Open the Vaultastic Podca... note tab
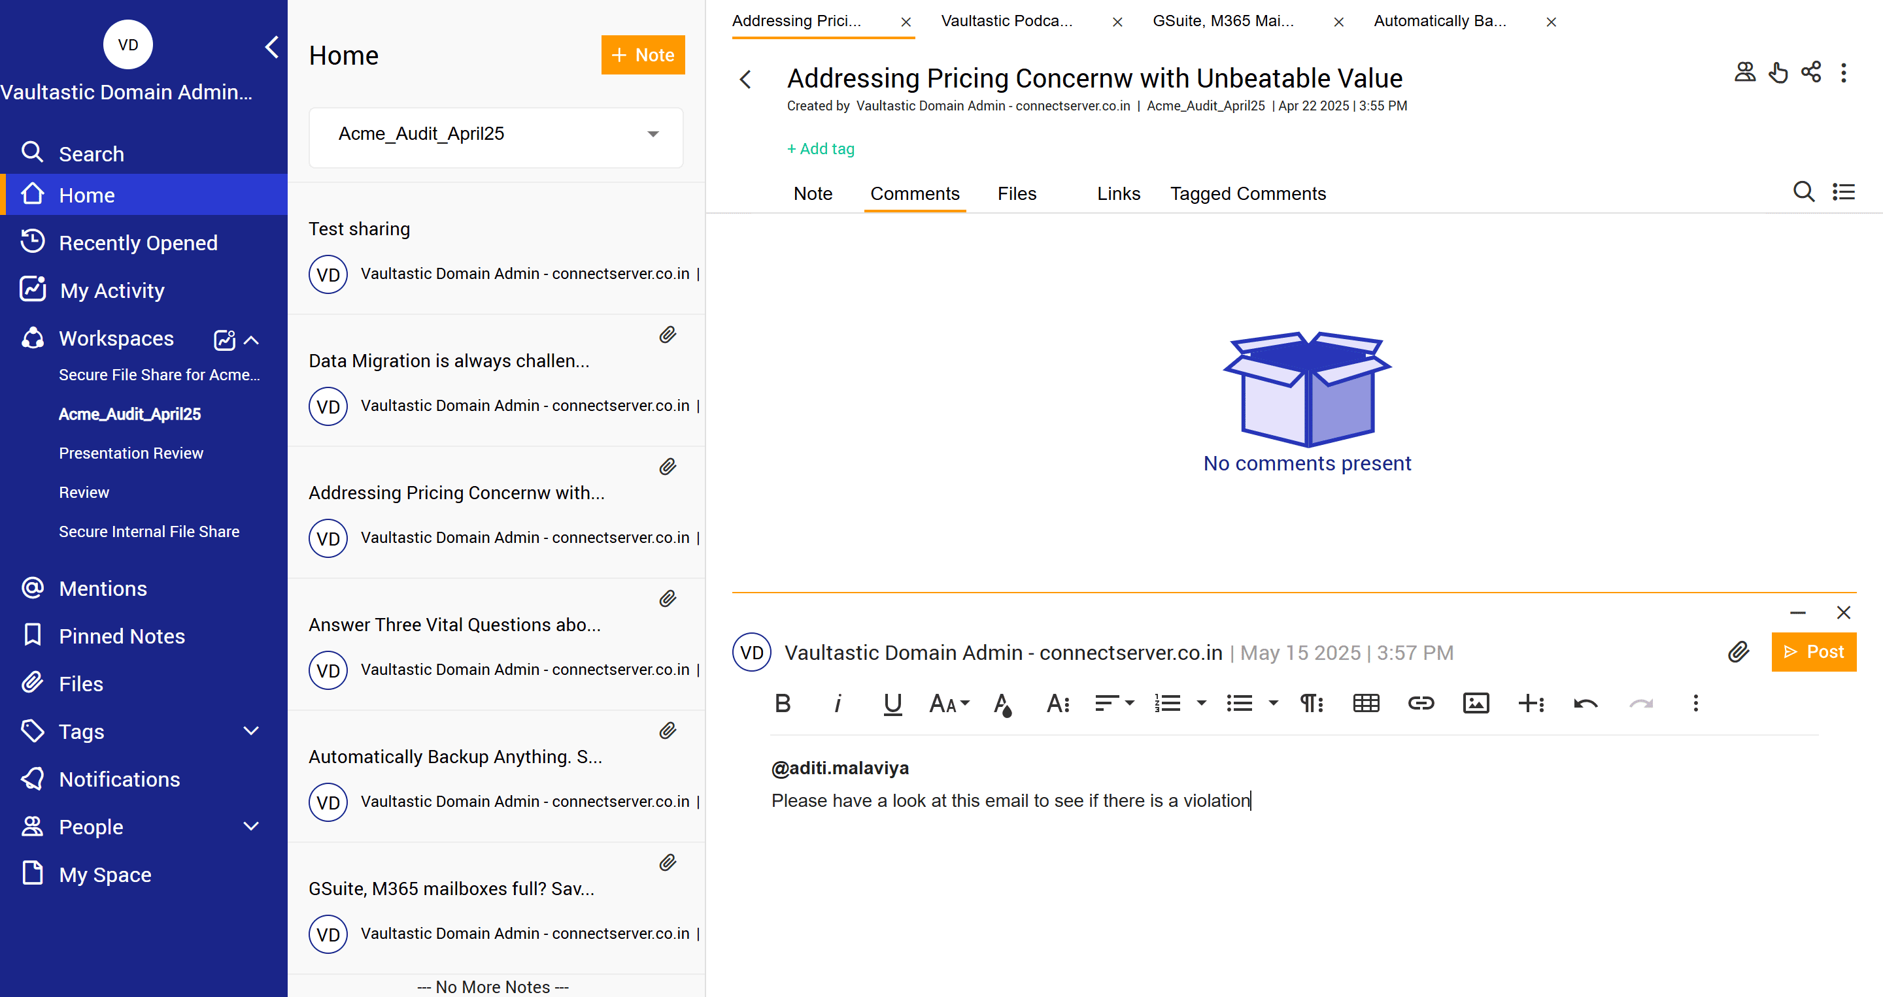This screenshot has width=1883, height=997. pyautogui.click(x=1007, y=21)
